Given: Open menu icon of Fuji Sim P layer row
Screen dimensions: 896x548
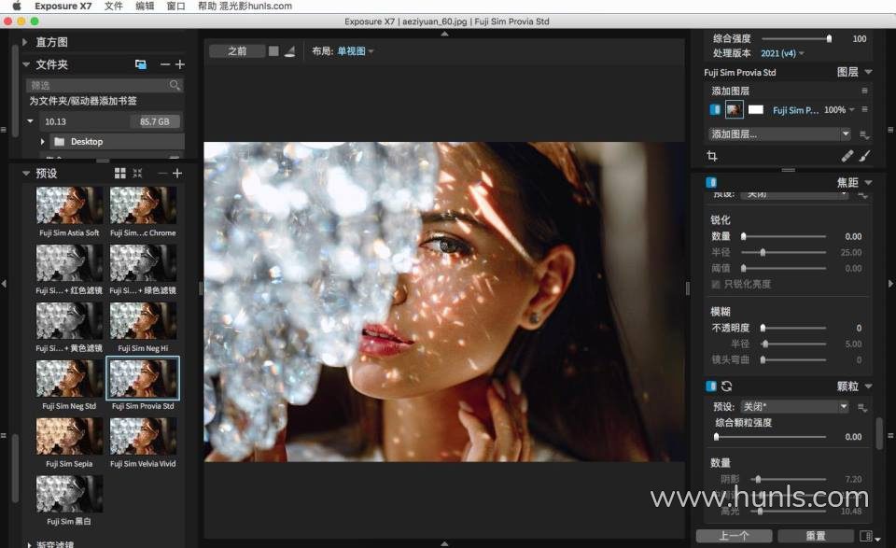Looking at the screenshot, I should click(864, 110).
